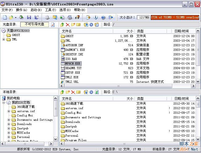
Task: Open the info (i) toolbar icon
Action: [x=96, y=17]
